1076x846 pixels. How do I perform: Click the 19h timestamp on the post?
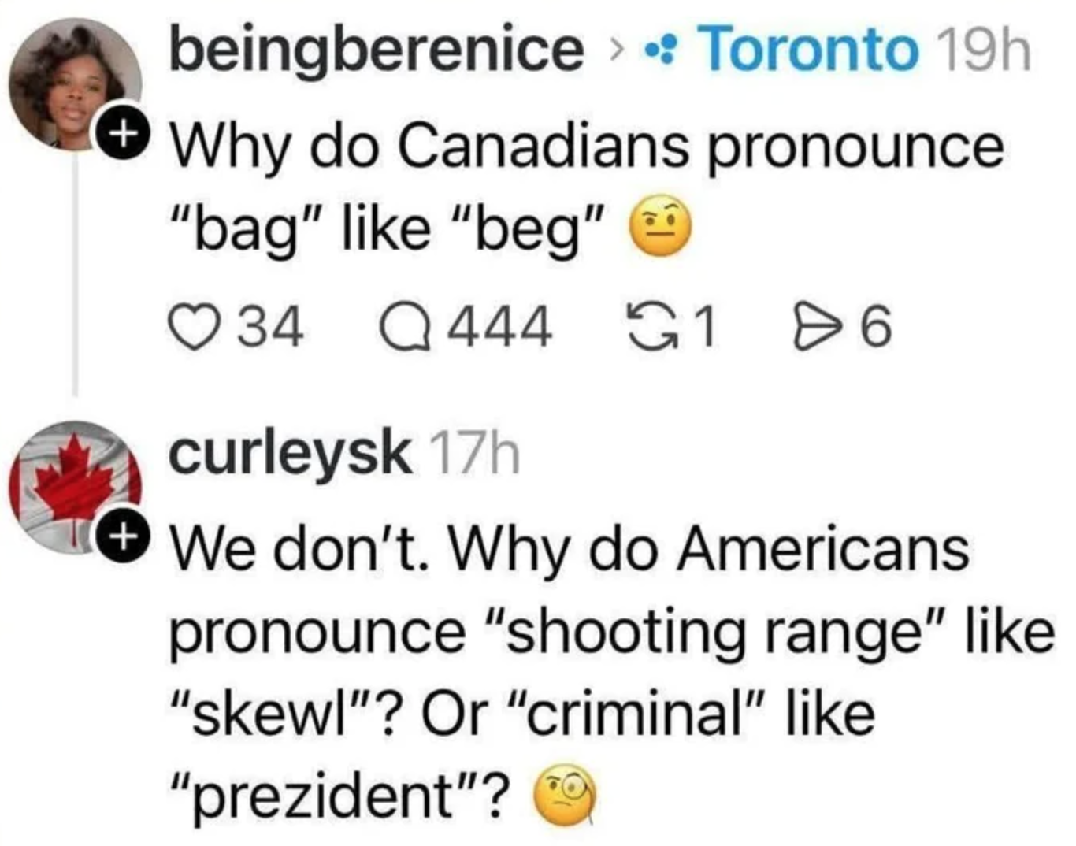click(982, 49)
